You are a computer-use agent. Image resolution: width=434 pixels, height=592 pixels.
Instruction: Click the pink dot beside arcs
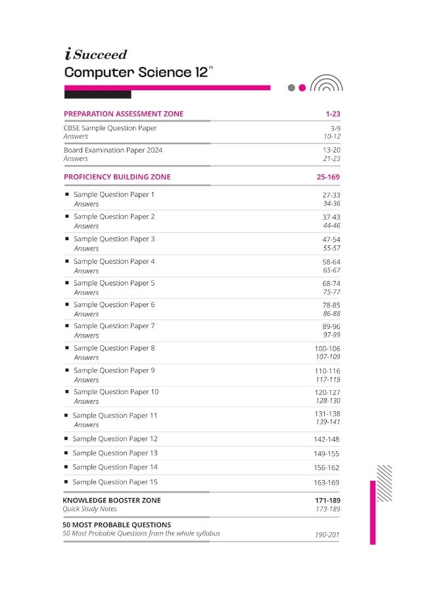coord(302,87)
